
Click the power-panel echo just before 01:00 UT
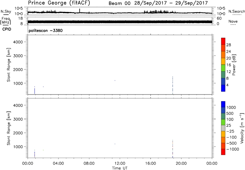pyautogui.click(x=35, y=91)
